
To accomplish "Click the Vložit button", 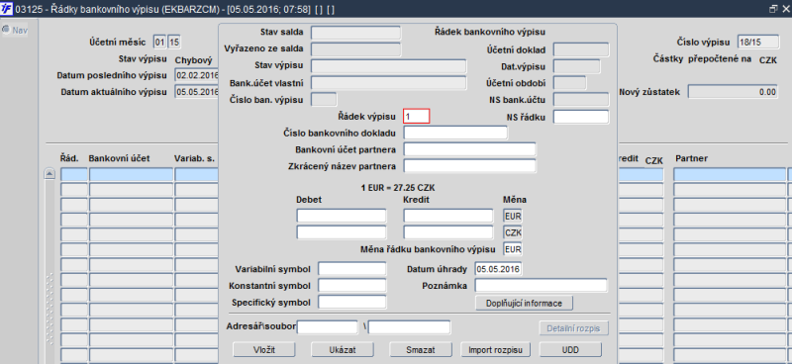I will pos(263,349).
